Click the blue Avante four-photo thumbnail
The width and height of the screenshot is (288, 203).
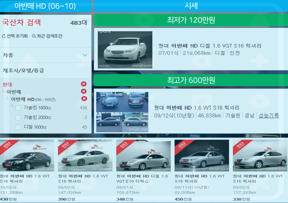pyautogui.click(x=122, y=112)
